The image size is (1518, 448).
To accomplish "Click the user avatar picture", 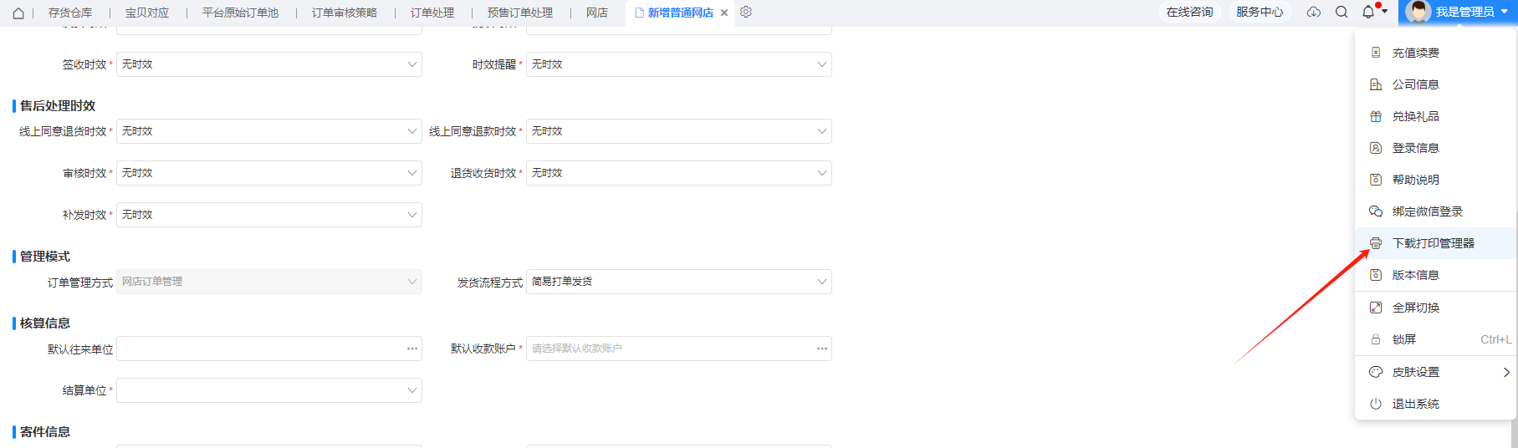I will (1418, 12).
